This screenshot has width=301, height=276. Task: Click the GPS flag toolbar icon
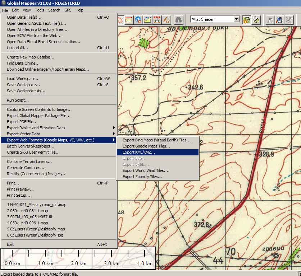[x=269, y=19]
